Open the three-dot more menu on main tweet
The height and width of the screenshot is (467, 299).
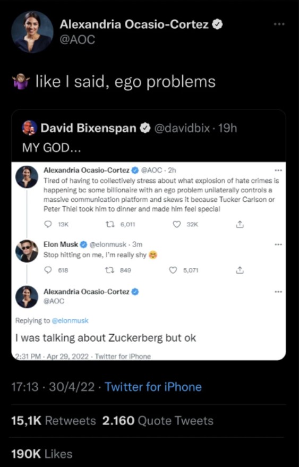279,23
